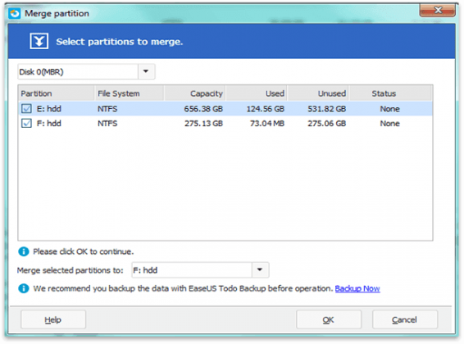Click the F: hdd merge target combo box
The height and width of the screenshot is (344, 464).
(x=200, y=269)
